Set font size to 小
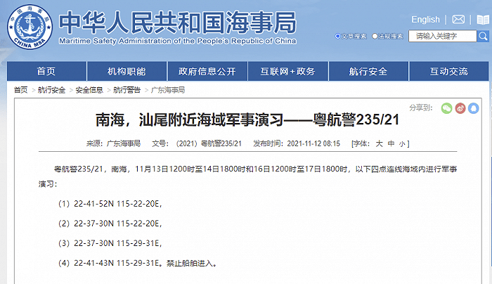This screenshot has height=284, width=492. coord(402,143)
